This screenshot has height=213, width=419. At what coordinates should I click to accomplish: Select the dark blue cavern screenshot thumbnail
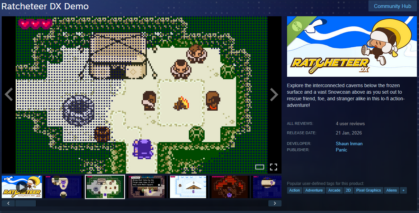pyautogui.click(x=63, y=187)
